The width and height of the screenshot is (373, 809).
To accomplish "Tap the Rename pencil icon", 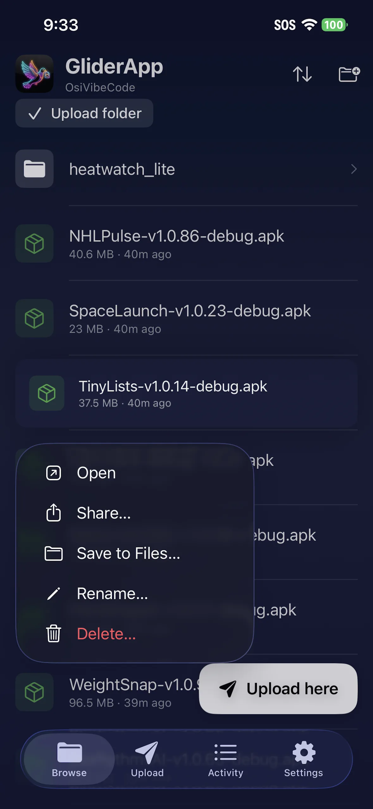I will (x=53, y=593).
